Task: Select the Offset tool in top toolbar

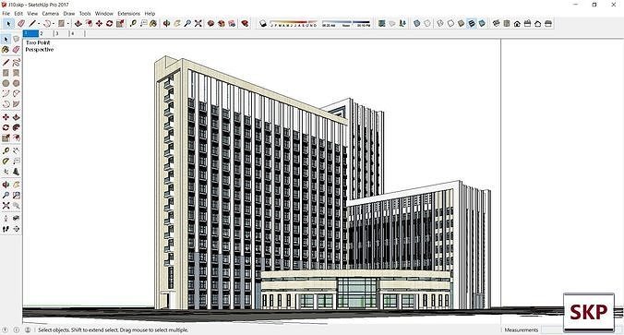Action: [89, 23]
